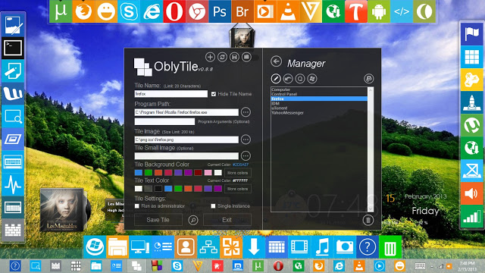
Task: Click the Tile Name input field
Action: tap(171, 94)
